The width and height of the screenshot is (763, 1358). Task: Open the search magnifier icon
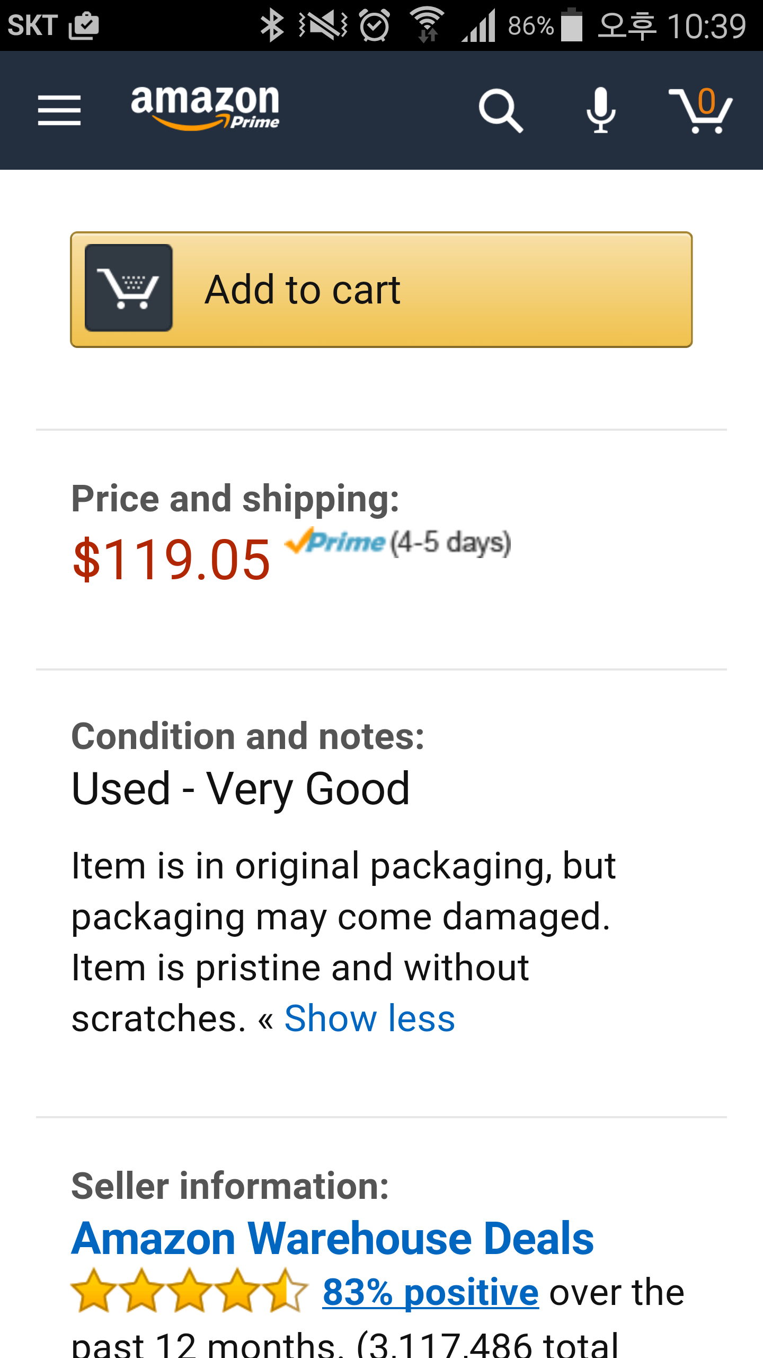tap(500, 110)
